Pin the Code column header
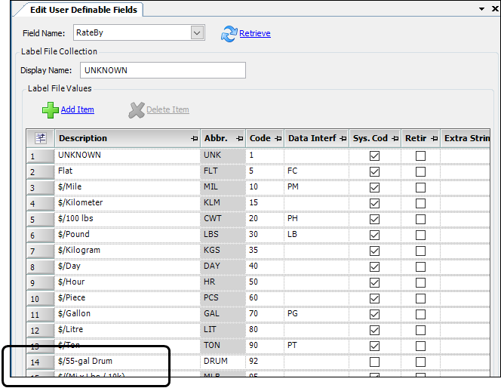The width and height of the screenshot is (501, 388). (278, 139)
